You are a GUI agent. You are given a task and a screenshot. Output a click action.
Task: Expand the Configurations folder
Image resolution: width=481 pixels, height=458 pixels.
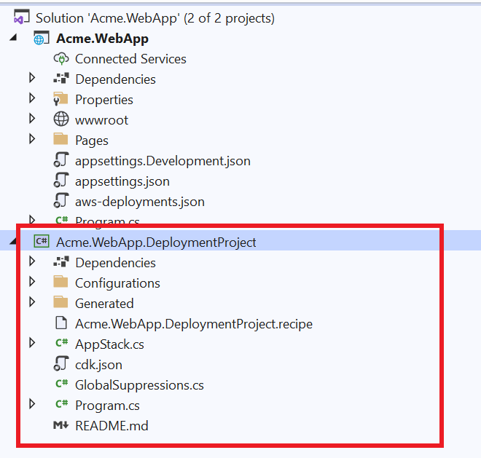tap(32, 282)
